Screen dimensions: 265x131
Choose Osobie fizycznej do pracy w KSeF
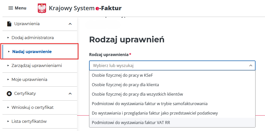124,75
